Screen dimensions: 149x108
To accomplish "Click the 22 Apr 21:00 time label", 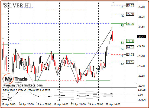I will [x=78, y=104].
